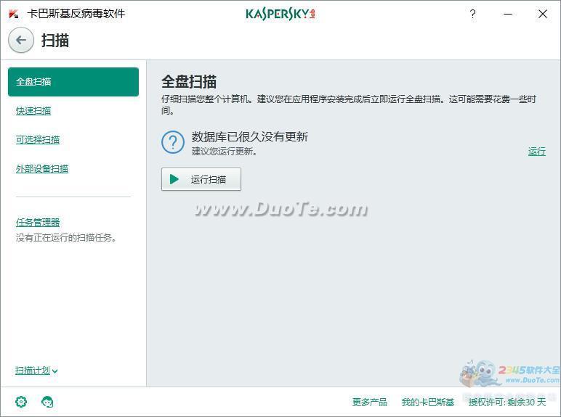Open support via the headset face icon

(47, 402)
